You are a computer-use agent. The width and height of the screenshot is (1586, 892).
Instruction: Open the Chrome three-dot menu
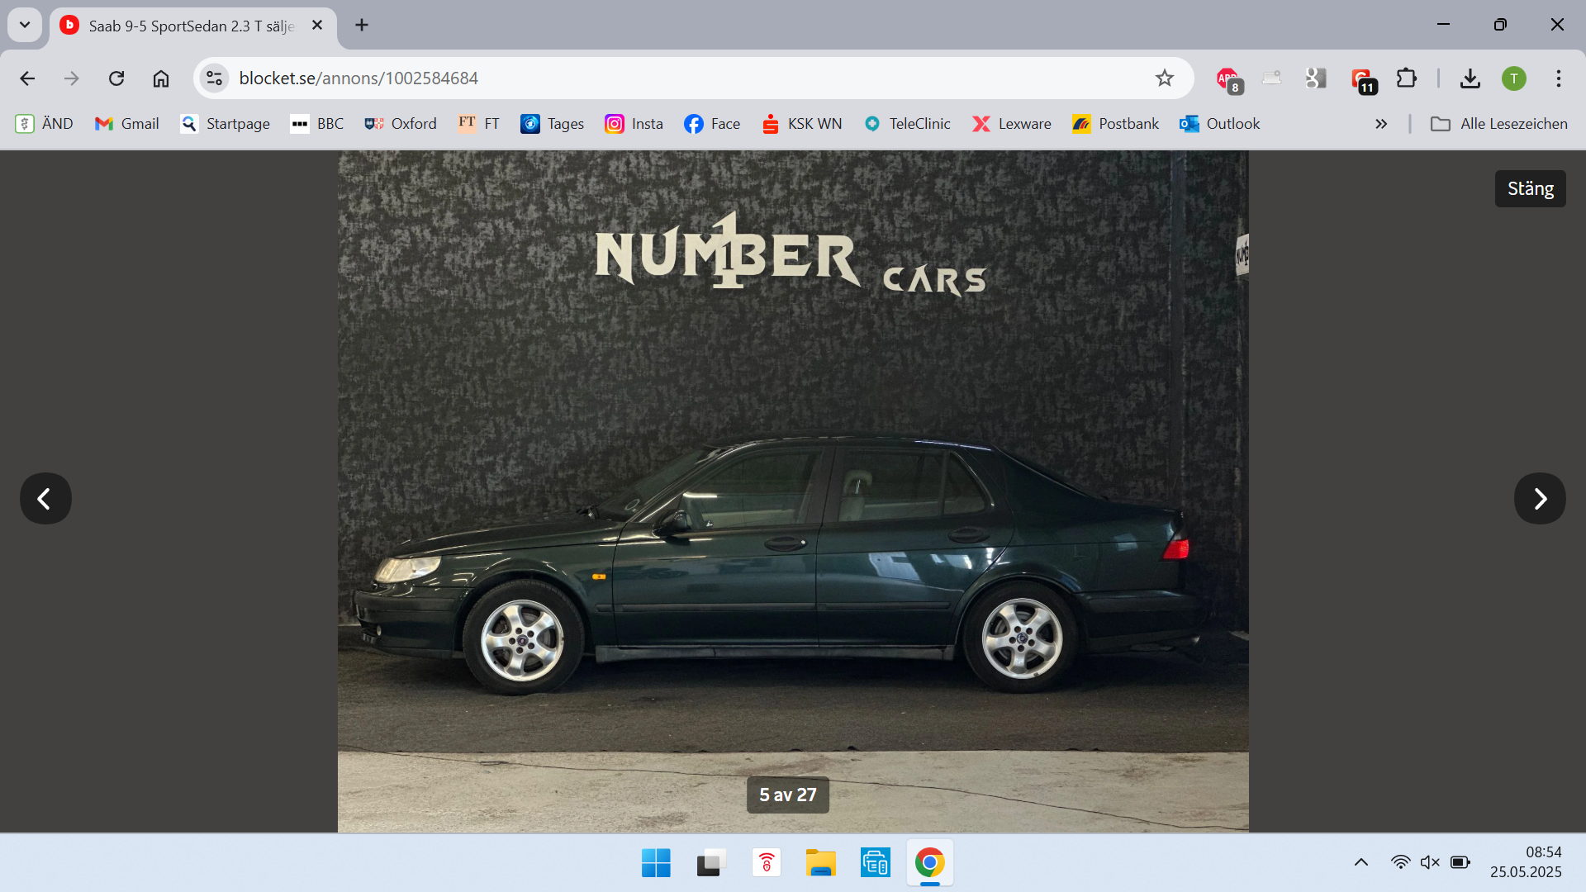[1559, 78]
